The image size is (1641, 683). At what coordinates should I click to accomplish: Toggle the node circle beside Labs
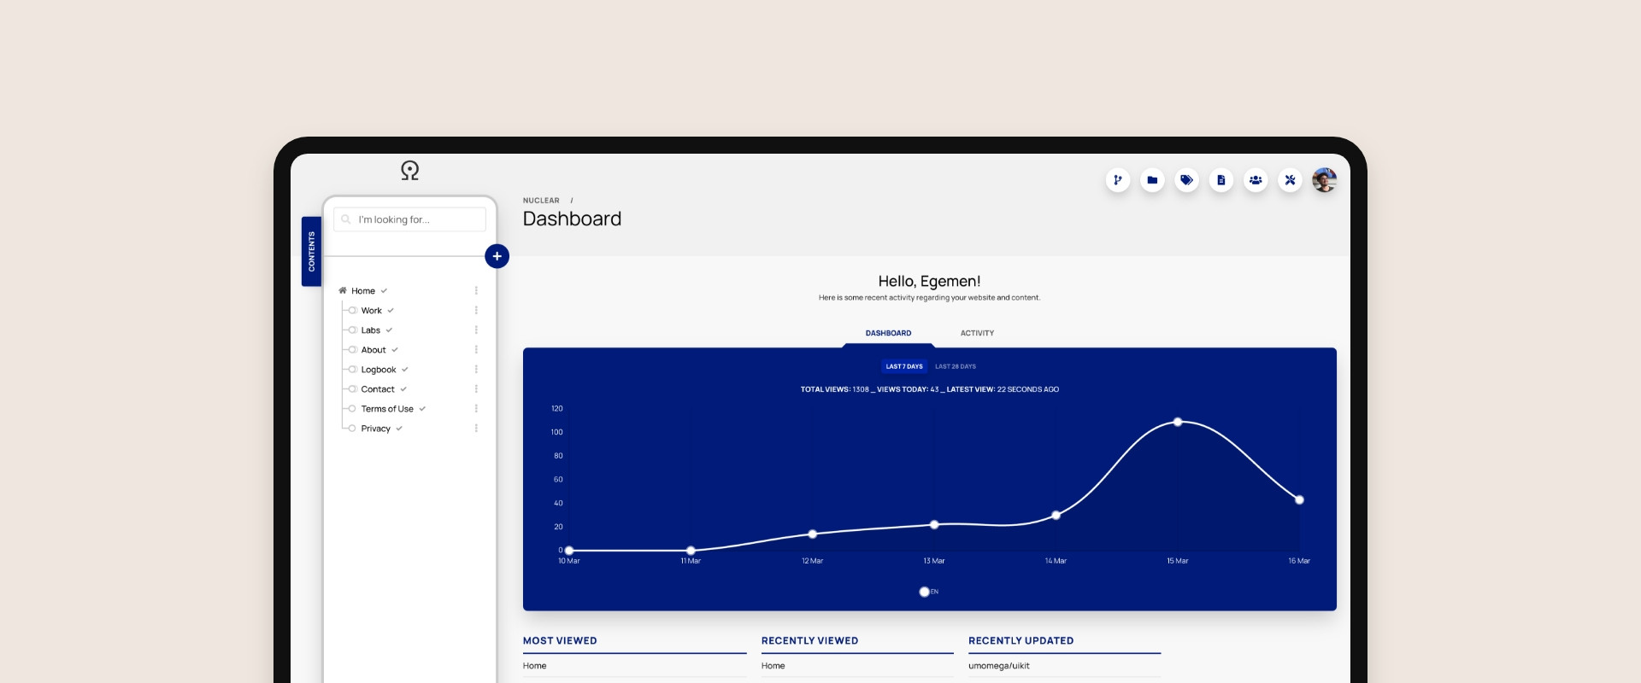coord(352,330)
